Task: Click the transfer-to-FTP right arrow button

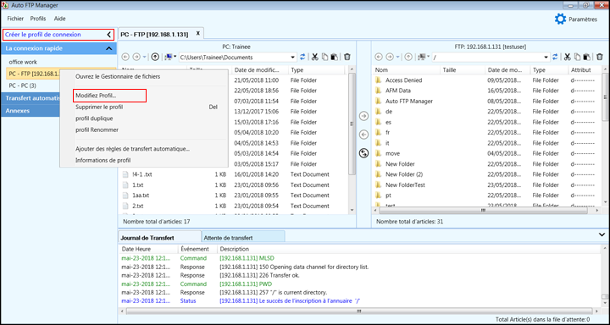Action: coord(363,116)
